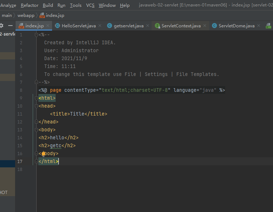Image resolution: width=273 pixels, height=212 pixels.
Task: Click the ServletContext.java interface icon
Action: tap(157, 26)
